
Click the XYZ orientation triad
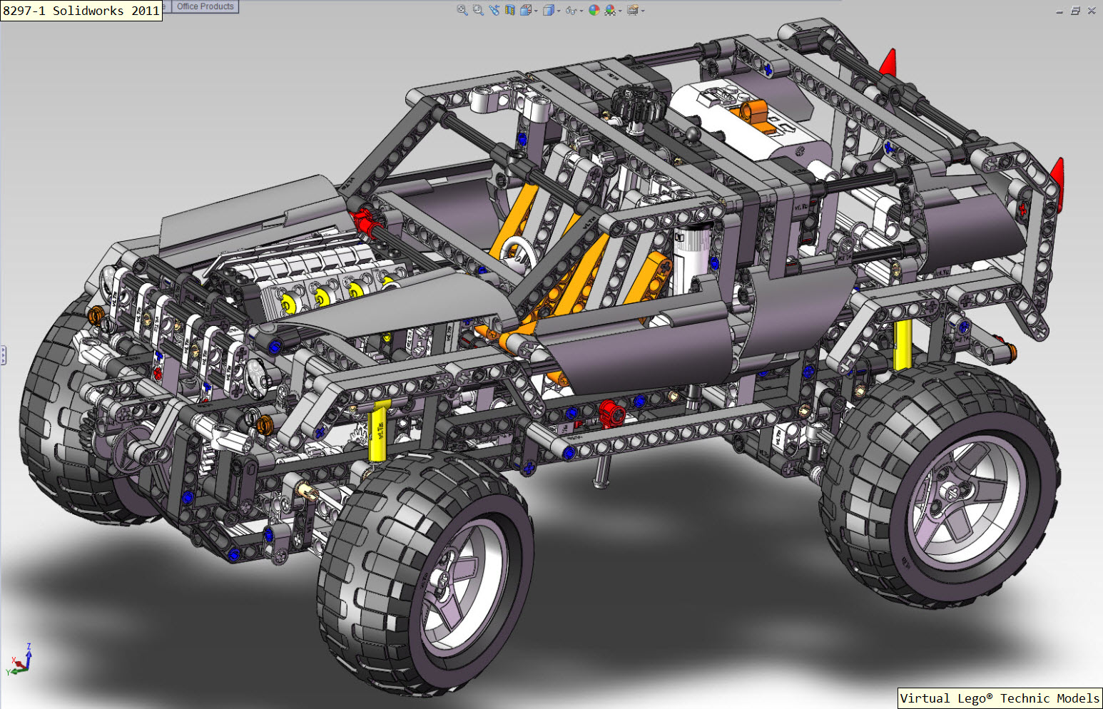pos(20,660)
